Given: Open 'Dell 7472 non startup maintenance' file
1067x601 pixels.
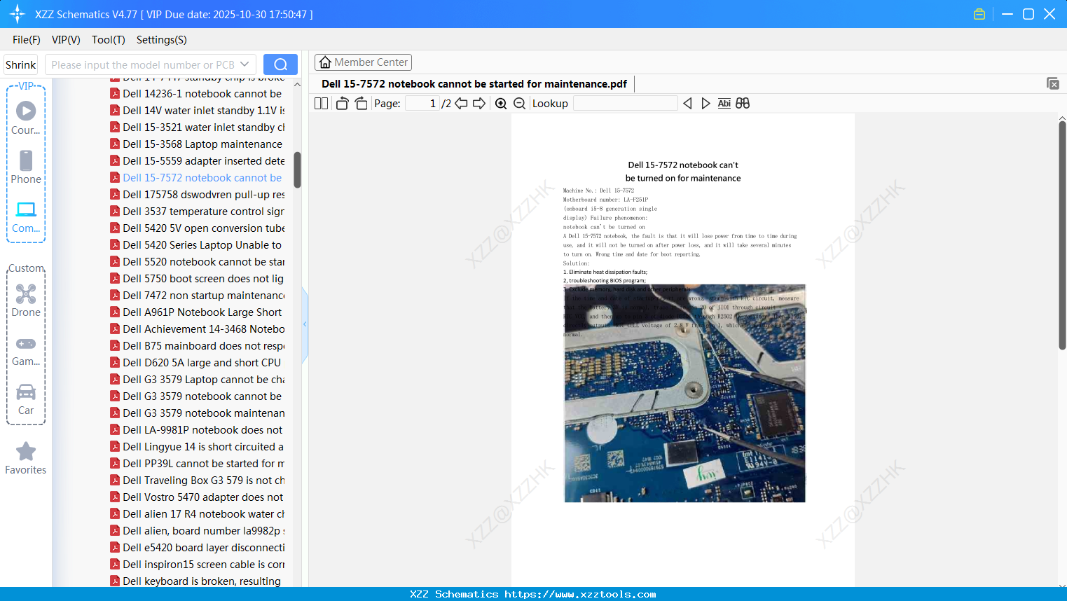Looking at the screenshot, I should coord(197,296).
